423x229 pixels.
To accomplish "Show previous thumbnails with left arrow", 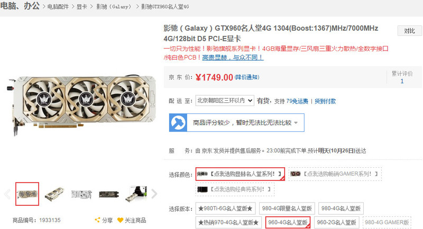I will coord(7,194).
